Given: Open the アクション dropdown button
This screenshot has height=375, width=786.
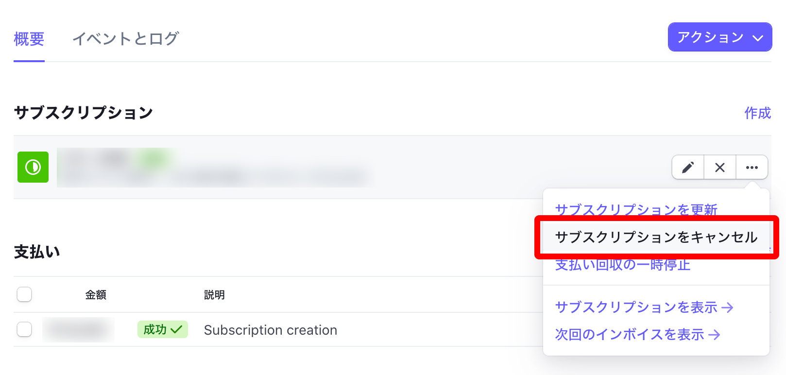Looking at the screenshot, I should [720, 37].
